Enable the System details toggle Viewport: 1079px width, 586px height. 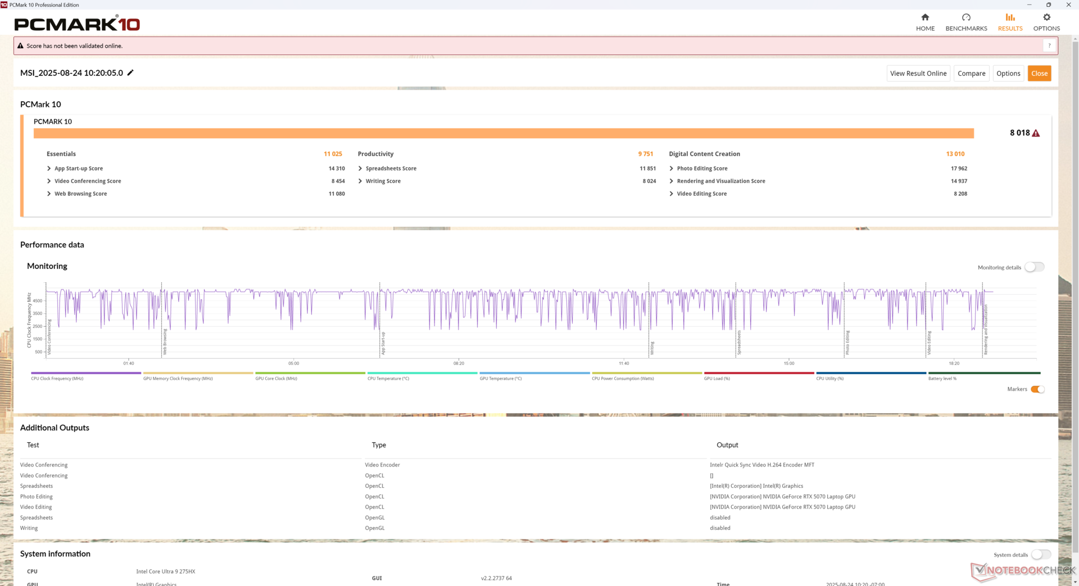pos(1041,555)
